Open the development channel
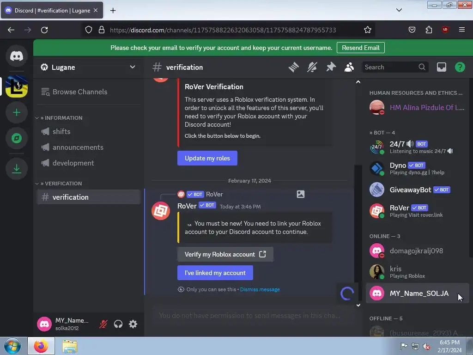The height and width of the screenshot is (355, 473). (x=88, y=163)
